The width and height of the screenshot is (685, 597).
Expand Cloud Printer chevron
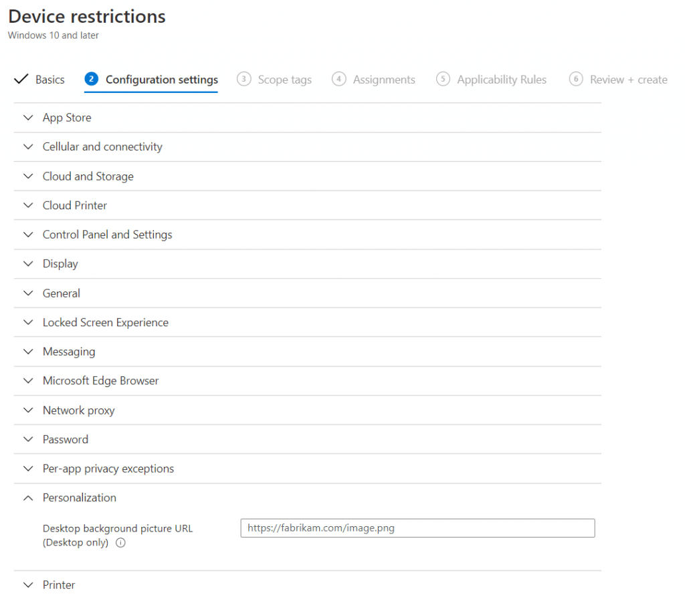tap(28, 205)
